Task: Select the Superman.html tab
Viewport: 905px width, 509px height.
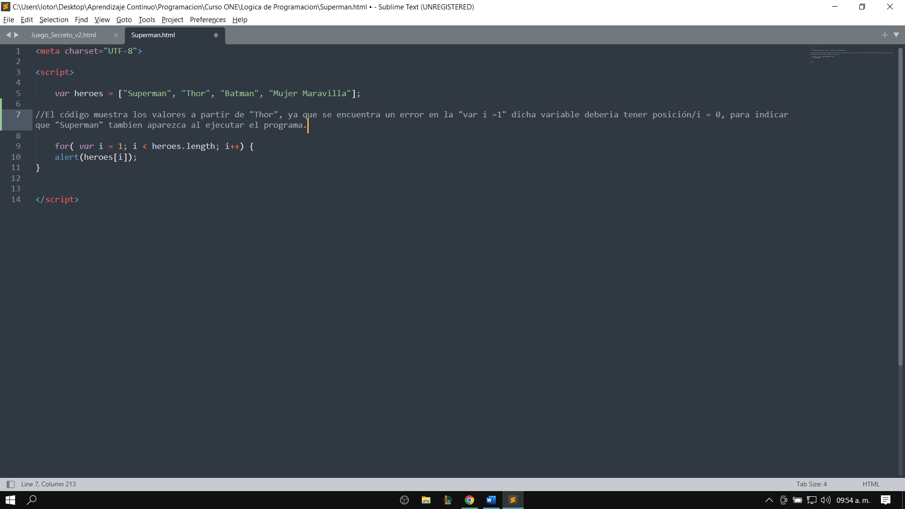Action: [x=153, y=35]
